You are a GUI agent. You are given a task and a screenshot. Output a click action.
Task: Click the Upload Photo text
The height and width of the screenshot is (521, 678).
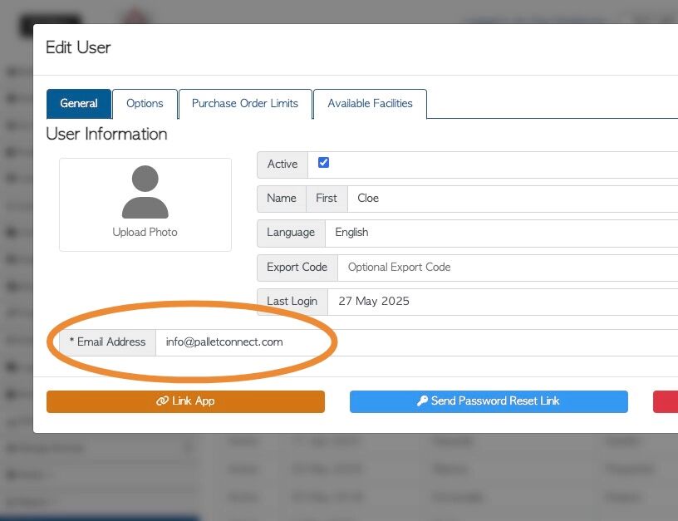click(x=145, y=232)
